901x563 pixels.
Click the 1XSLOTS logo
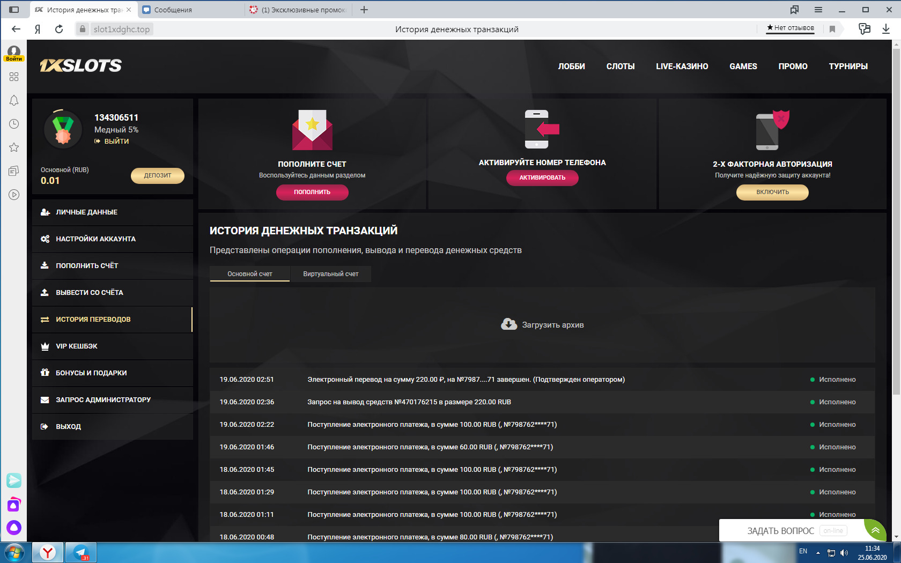click(80, 65)
